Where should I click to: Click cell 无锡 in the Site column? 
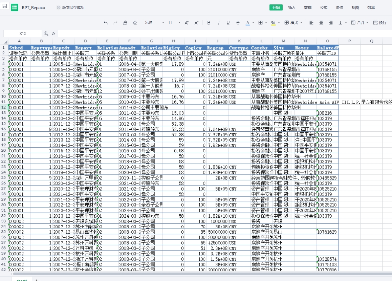click(283, 221)
